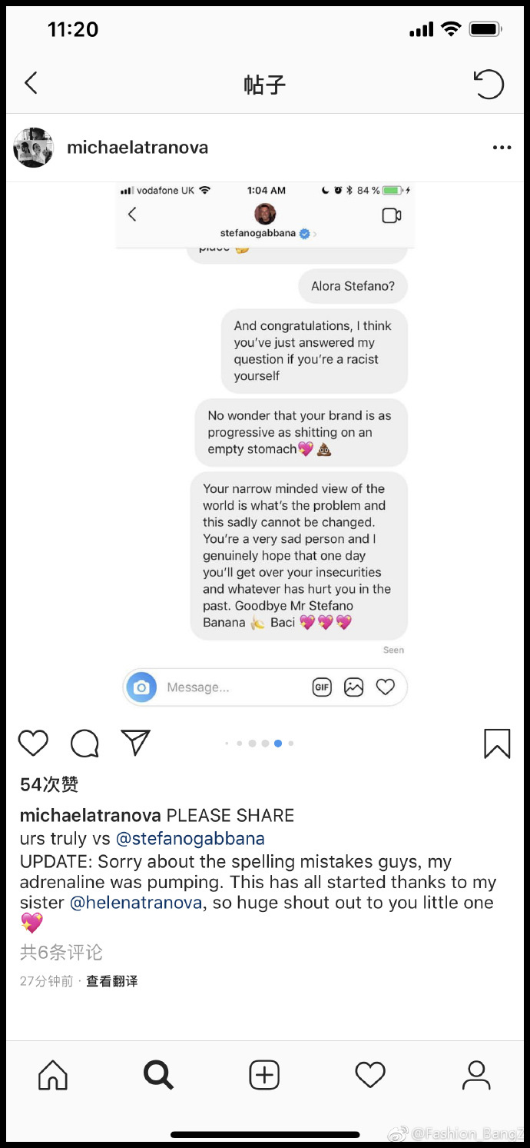Open the three-dot post options menu

(502, 148)
